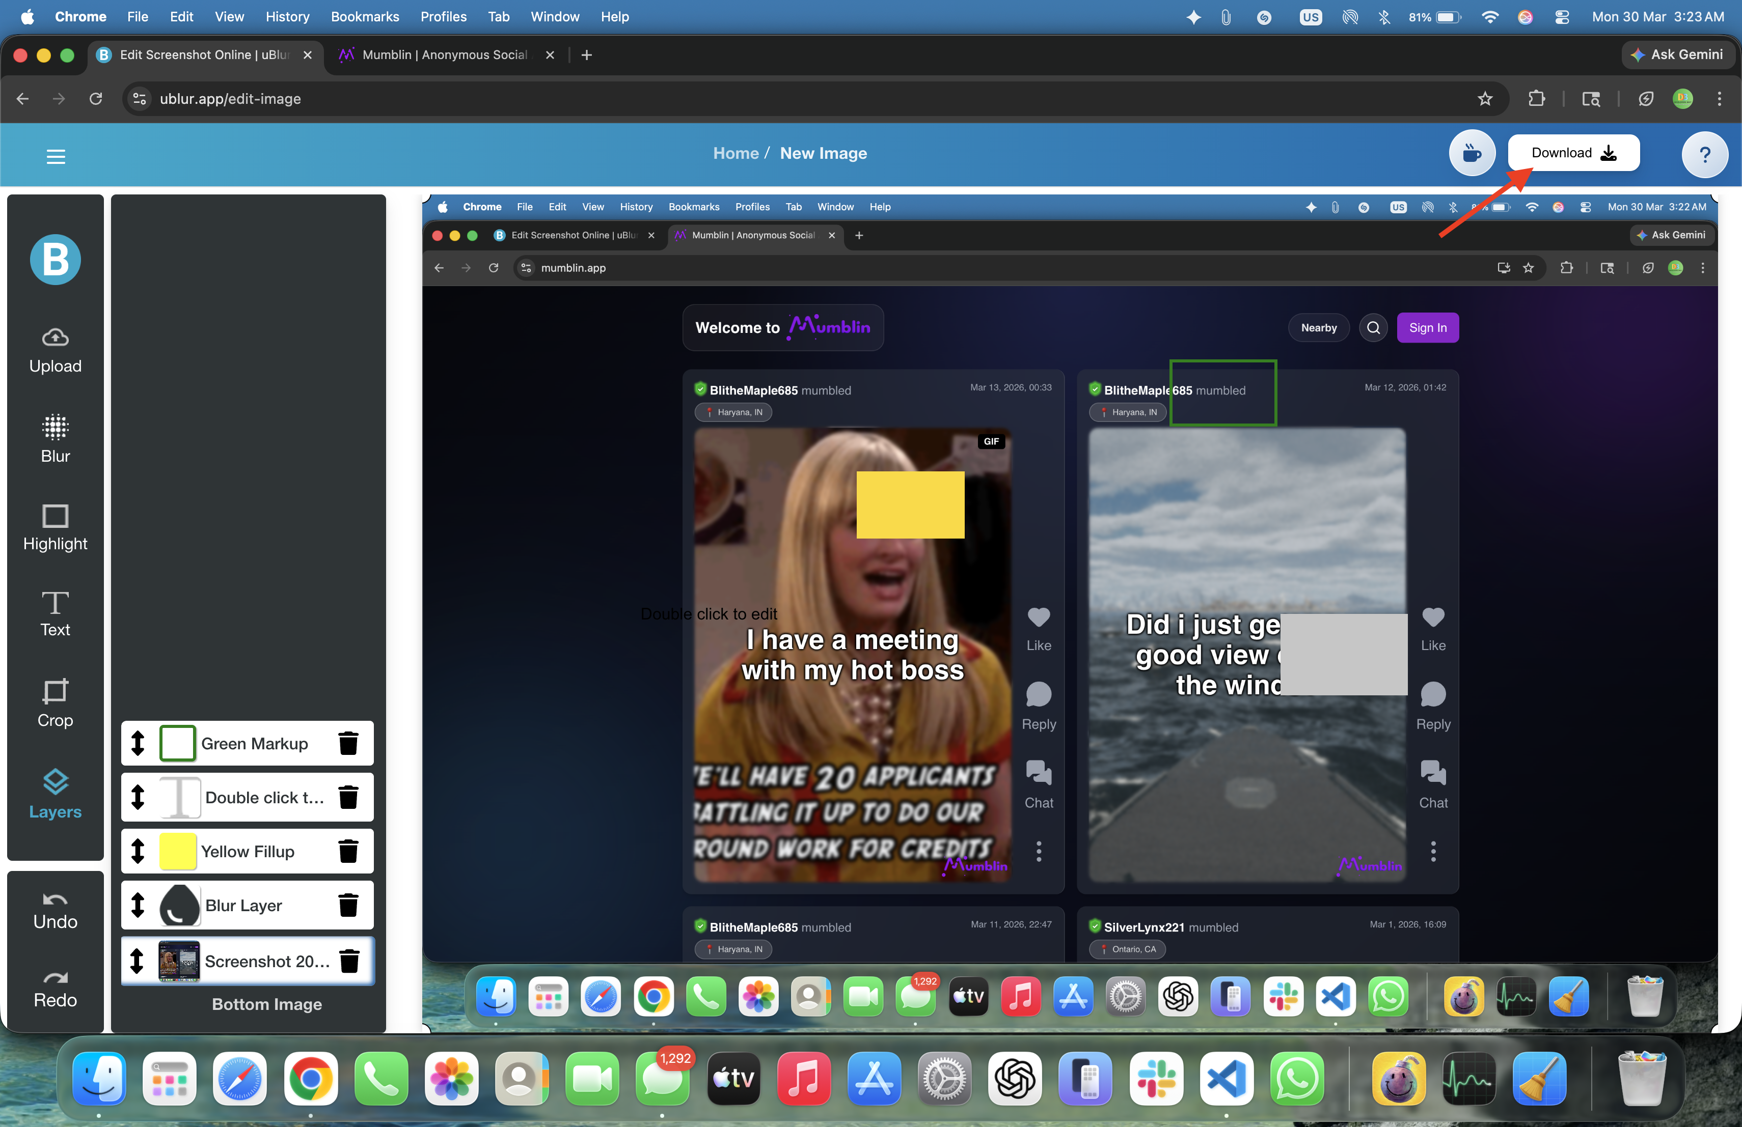Delete the Blur Layer
1742x1127 pixels.
(x=348, y=906)
